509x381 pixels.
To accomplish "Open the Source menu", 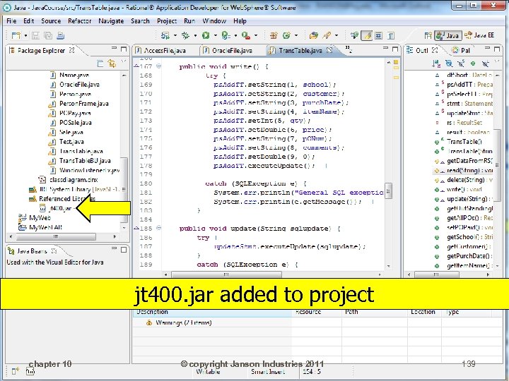I will [x=51, y=20].
